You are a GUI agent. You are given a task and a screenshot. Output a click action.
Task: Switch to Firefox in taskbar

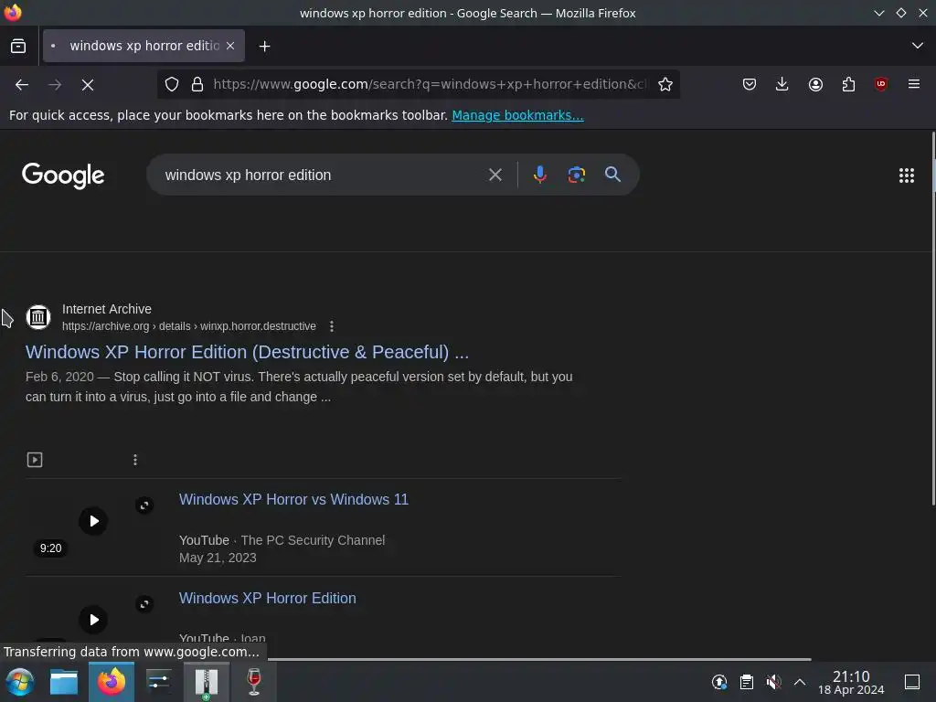tap(112, 682)
